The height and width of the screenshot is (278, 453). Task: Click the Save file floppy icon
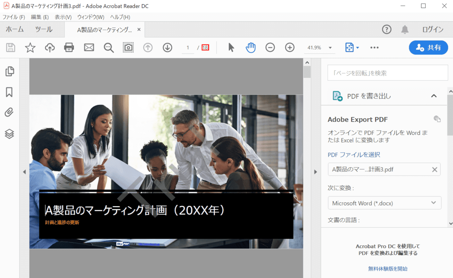(x=11, y=48)
